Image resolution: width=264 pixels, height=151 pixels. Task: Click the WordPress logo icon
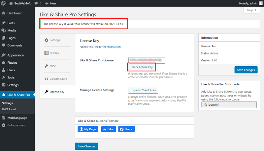3,3
